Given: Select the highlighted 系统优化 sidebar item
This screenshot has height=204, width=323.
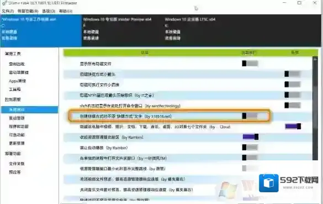Looking at the screenshot, I should coord(29,109).
